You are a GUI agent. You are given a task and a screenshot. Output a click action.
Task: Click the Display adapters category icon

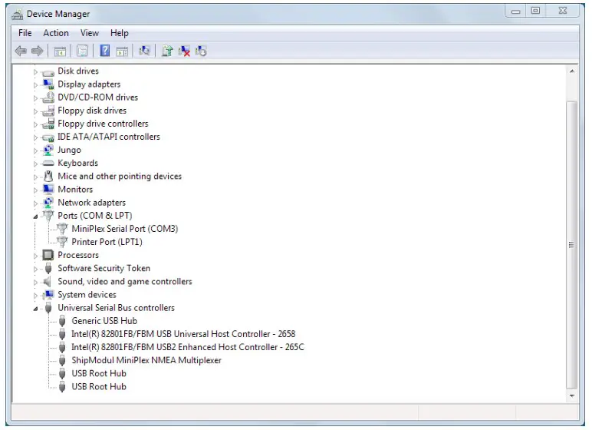48,84
